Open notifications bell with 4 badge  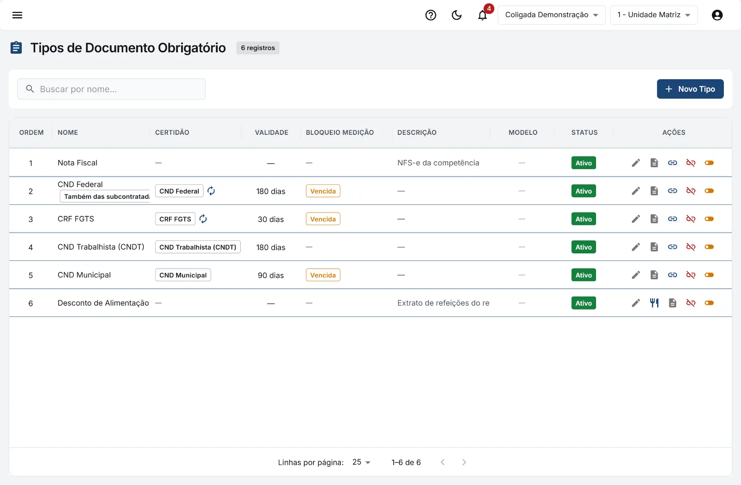pyautogui.click(x=483, y=15)
